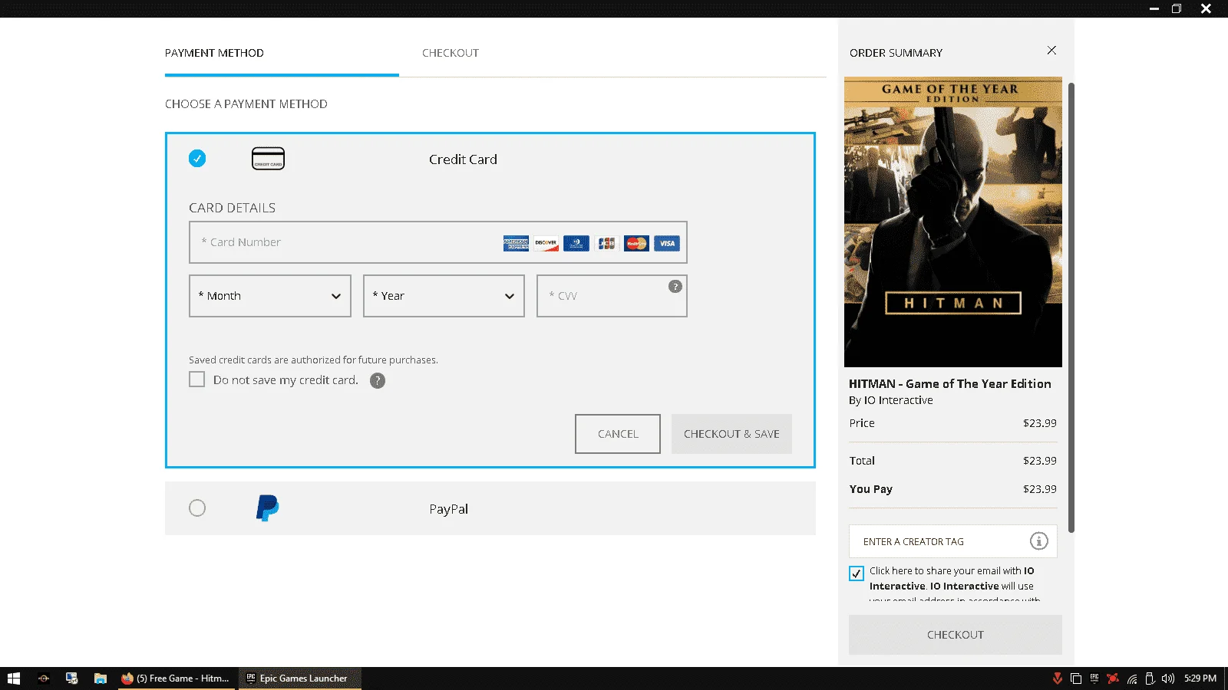
Task: Click the Order Summary scrollbar
Action: [1071, 307]
